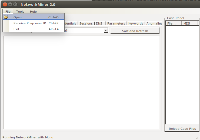The height and width of the screenshot is (140, 200).
Task: Click the Sort and Refresh button
Action: (135, 31)
